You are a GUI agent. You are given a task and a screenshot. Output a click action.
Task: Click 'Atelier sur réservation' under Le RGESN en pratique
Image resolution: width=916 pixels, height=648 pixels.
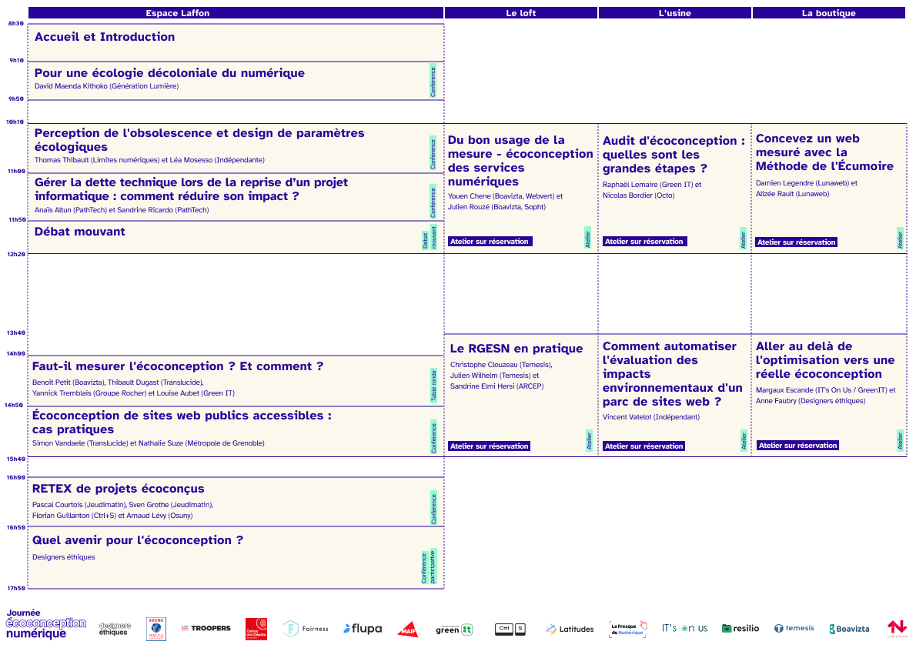tap(490, 446)
